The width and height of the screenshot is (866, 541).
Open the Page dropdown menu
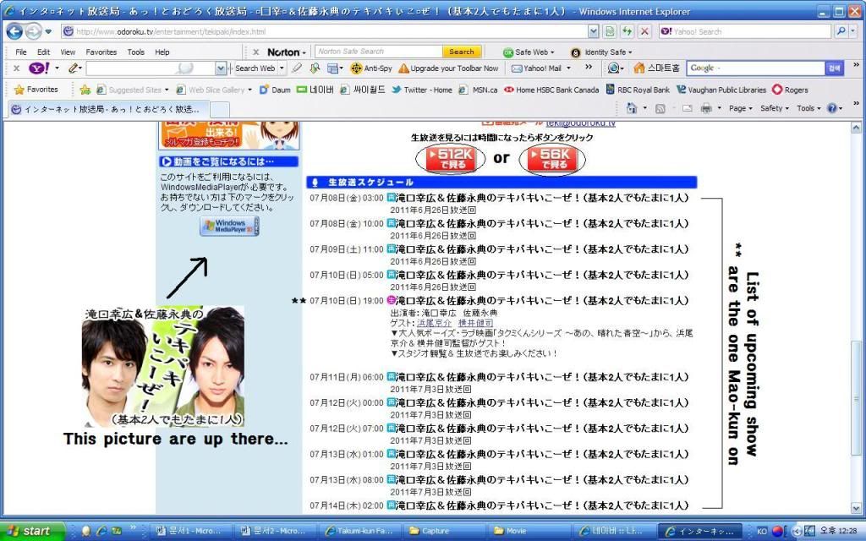[x=741, y=108]
